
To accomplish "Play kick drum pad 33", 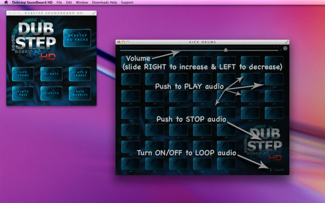I will click(226, 130).
